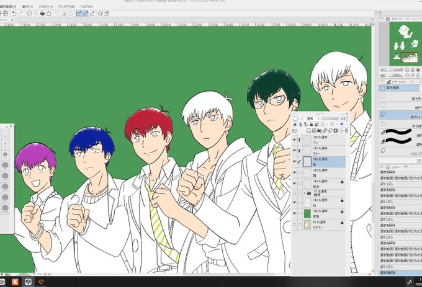Click the New Raster Layer icon
422x287 pixels.
click(308, 131)
